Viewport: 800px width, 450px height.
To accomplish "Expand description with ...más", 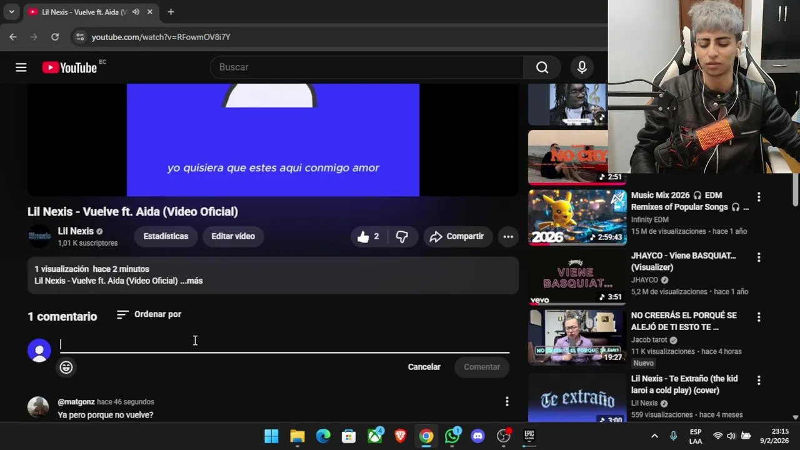I will pyautogui.click(x=192, y=281).
